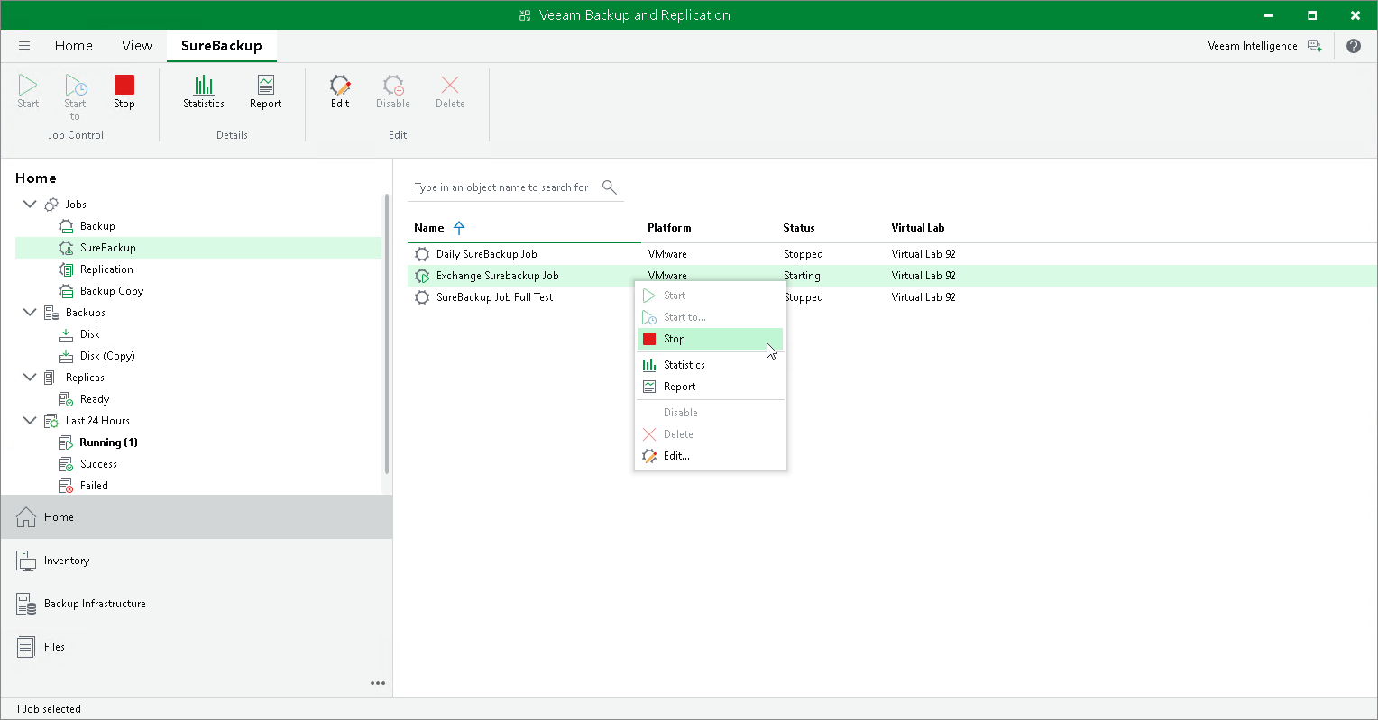Select Ready under Replicas
1378x720 pixels.
tap(95, 399)
